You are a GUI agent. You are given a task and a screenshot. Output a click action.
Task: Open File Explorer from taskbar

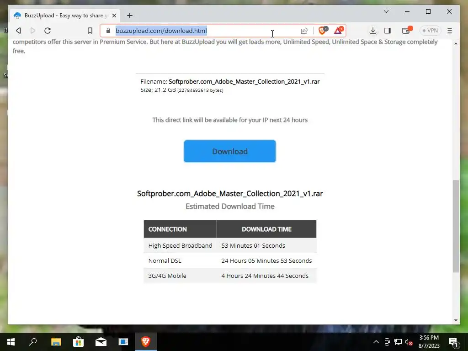coord(56,342)
